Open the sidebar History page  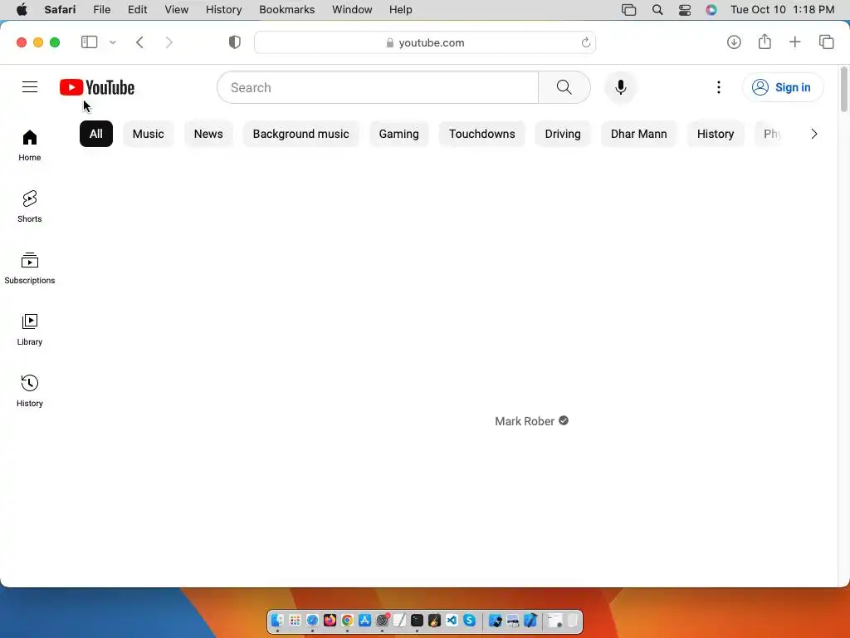(30, 390)
